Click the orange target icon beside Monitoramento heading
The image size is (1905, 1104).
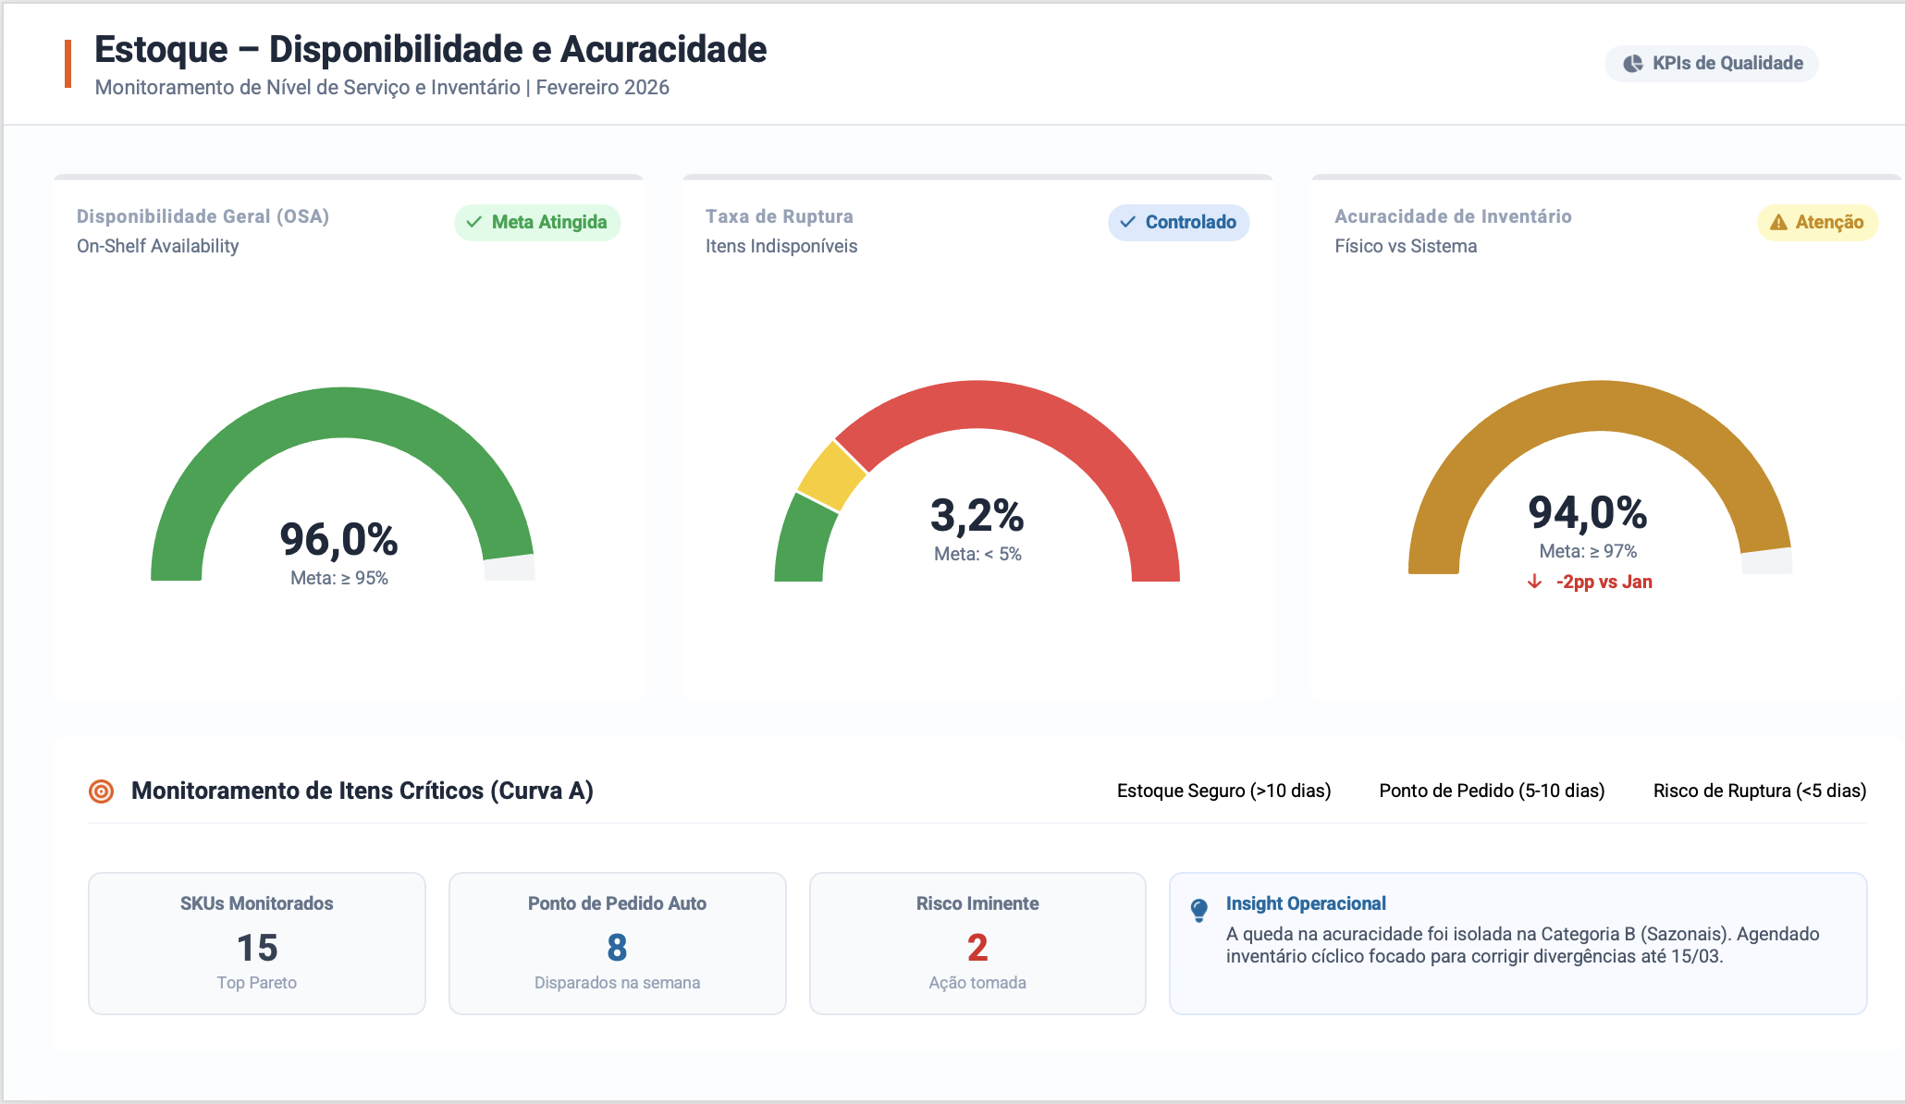[x=101, y=791]
